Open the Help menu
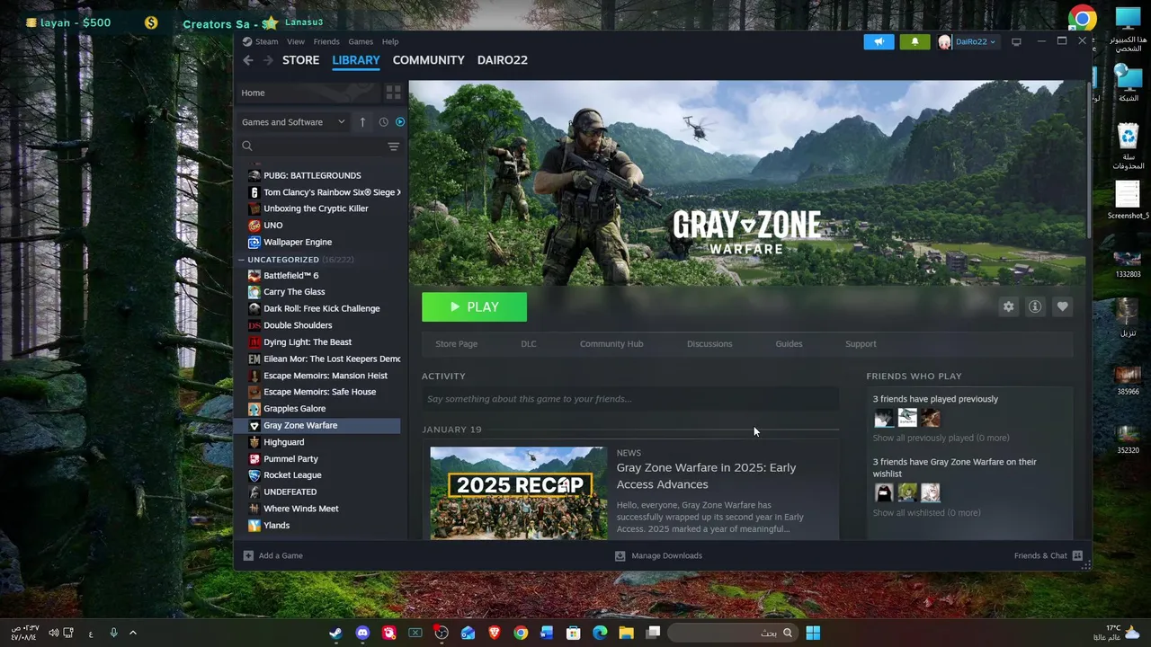The image size is (1151, 647). (x=390, y=41)
